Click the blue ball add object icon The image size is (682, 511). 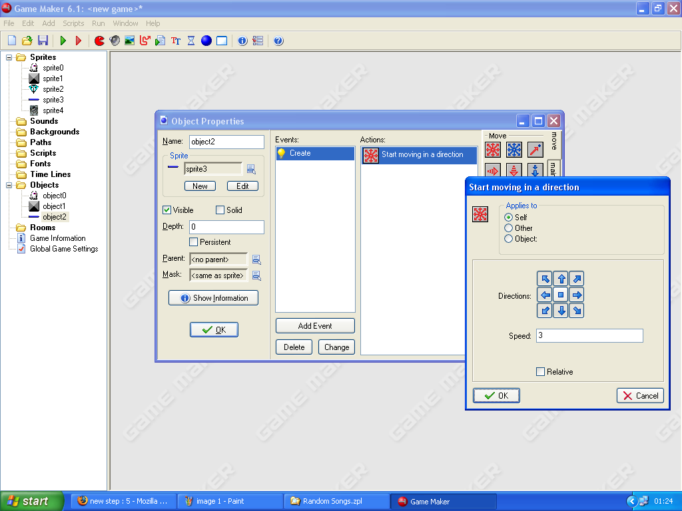[206, 41]
